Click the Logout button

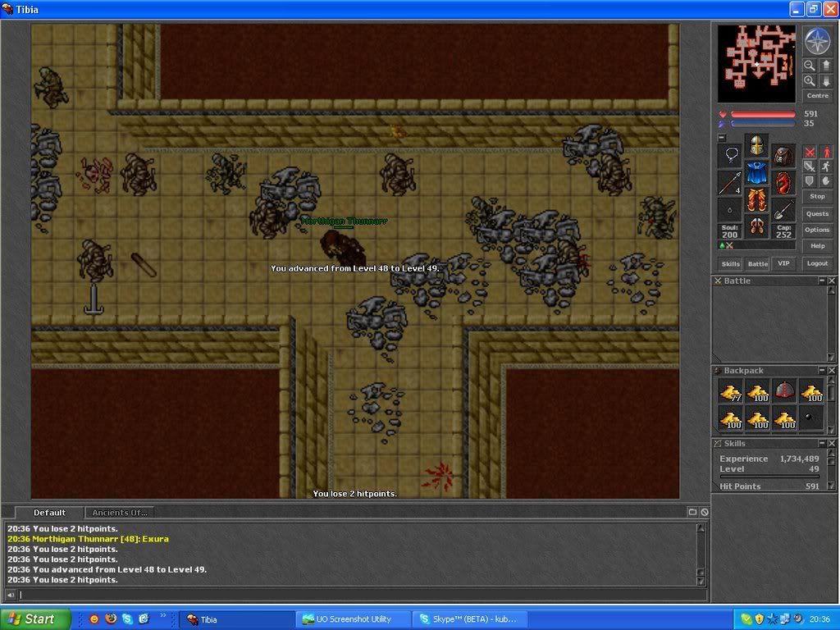[x=818, y=263]
